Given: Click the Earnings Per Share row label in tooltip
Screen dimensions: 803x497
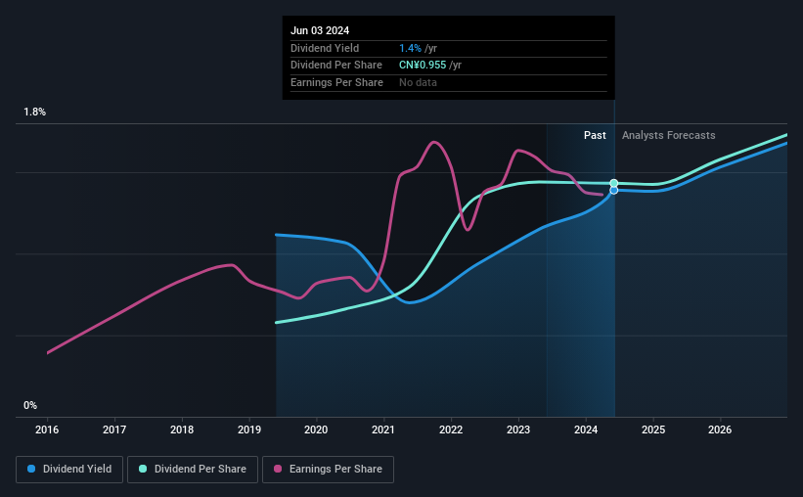Looking at the screenshot, I should point(336,82).
